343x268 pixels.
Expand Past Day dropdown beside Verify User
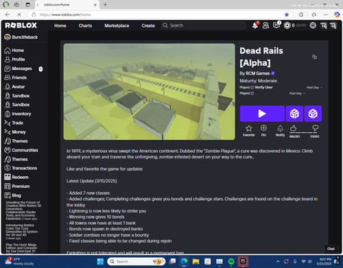point(315,88)
